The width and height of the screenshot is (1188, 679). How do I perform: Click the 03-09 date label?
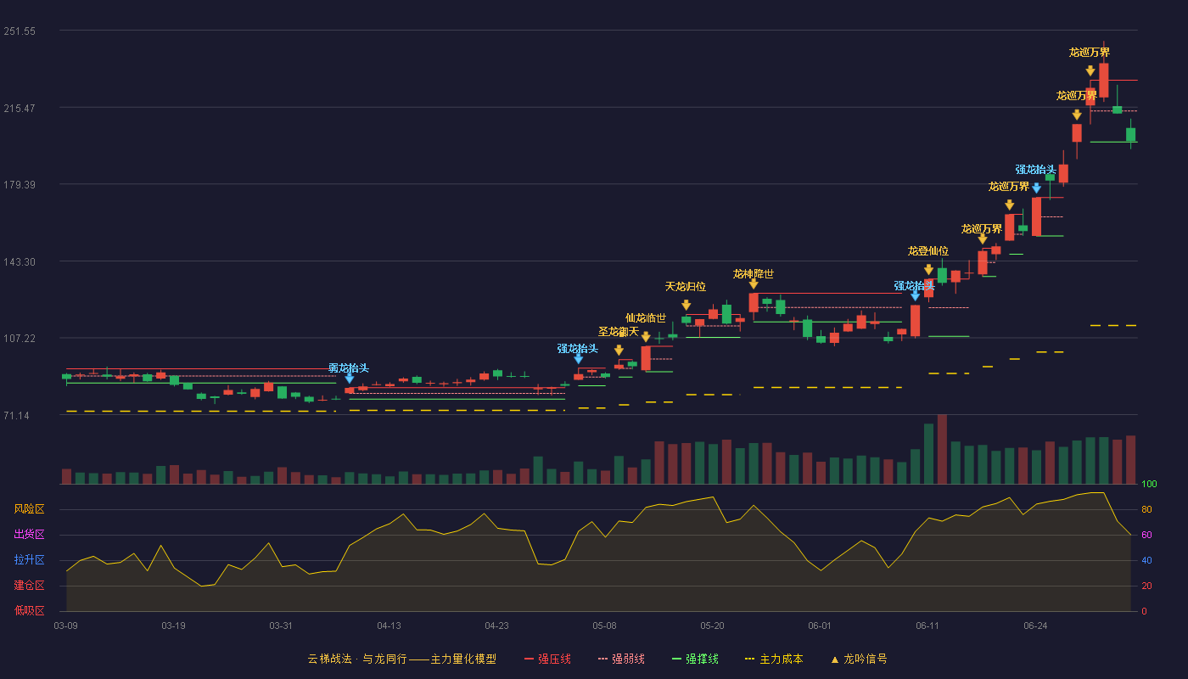(x=66, y=626)
